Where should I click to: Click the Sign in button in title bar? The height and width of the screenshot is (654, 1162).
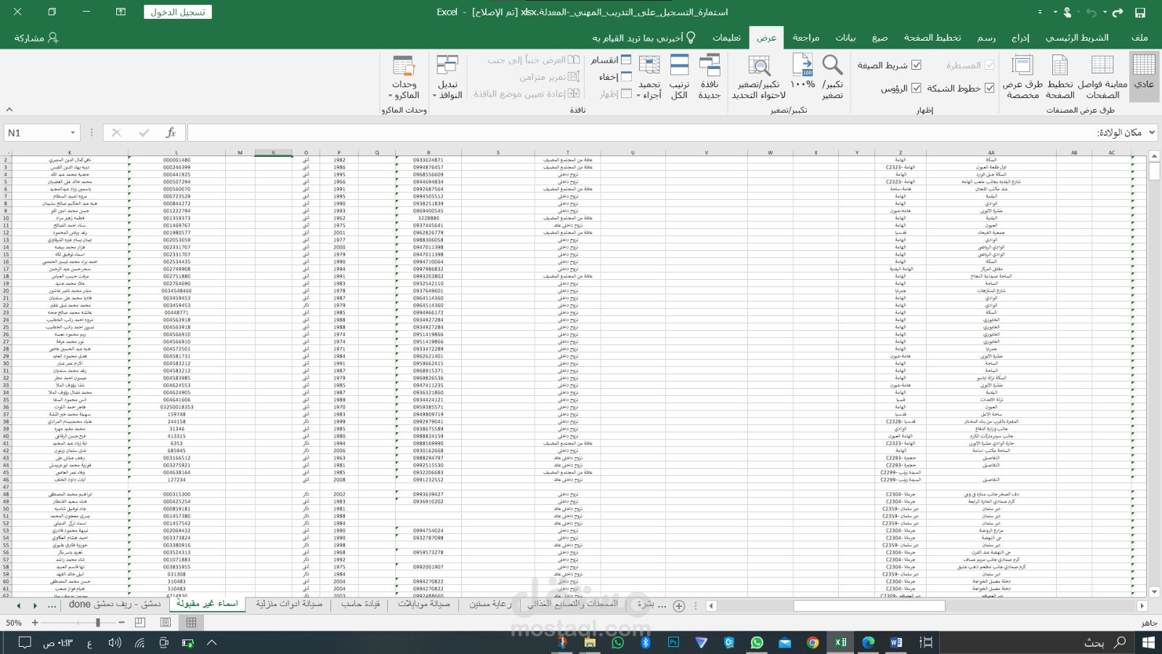tap(178, 12)
